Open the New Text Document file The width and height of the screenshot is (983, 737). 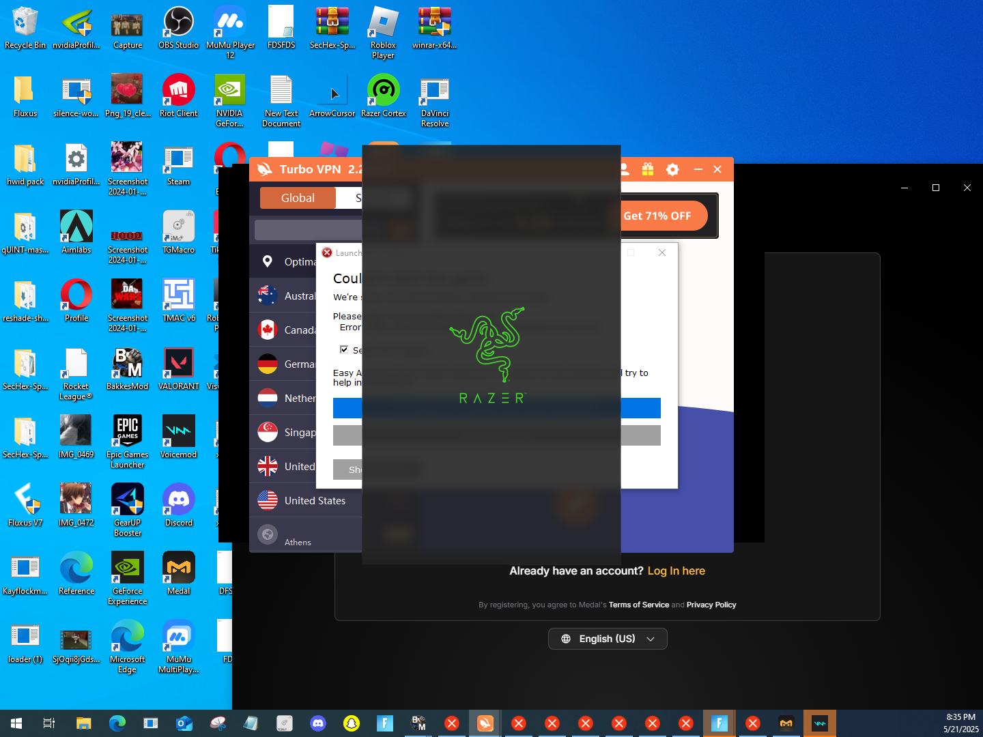[281, 101]
